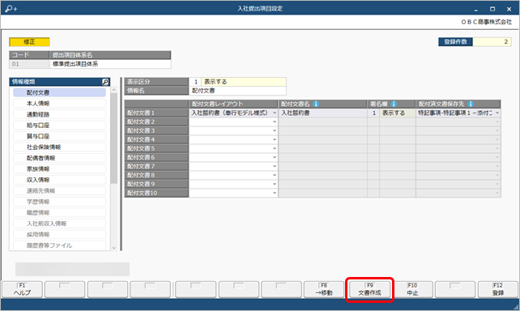This screenshot has width=520, height=311.
Task: Select 連絡先情報 in the list
Action: [x=59, y=191]
